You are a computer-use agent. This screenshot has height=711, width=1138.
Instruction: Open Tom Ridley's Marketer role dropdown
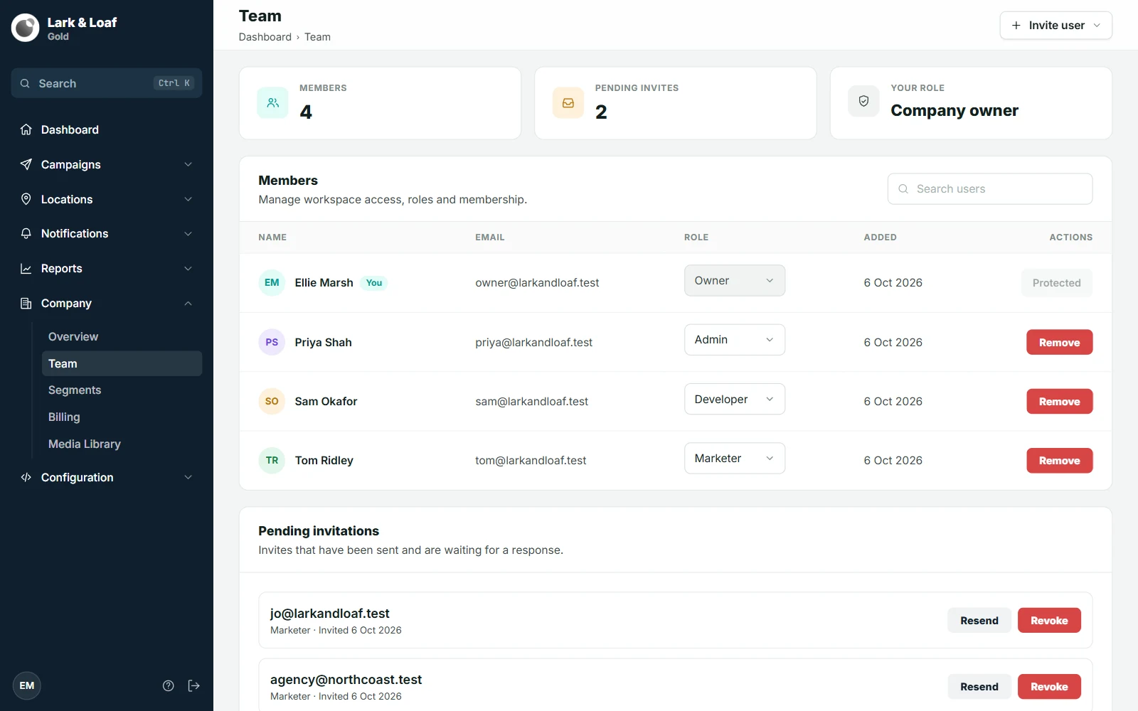[x=735, y=458]
